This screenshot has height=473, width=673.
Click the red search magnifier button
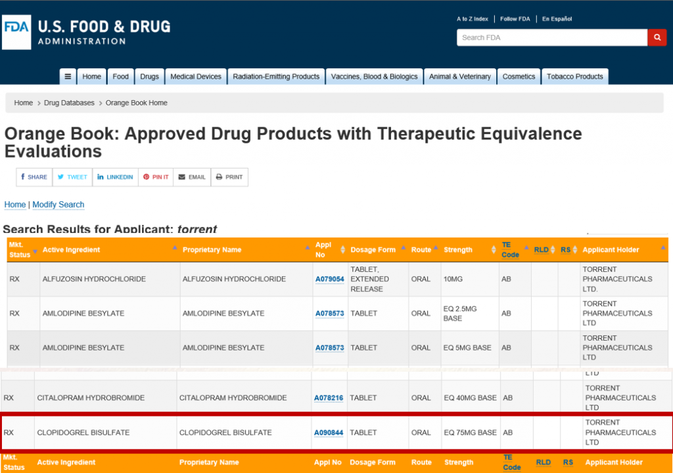click(x=657, y=37)
